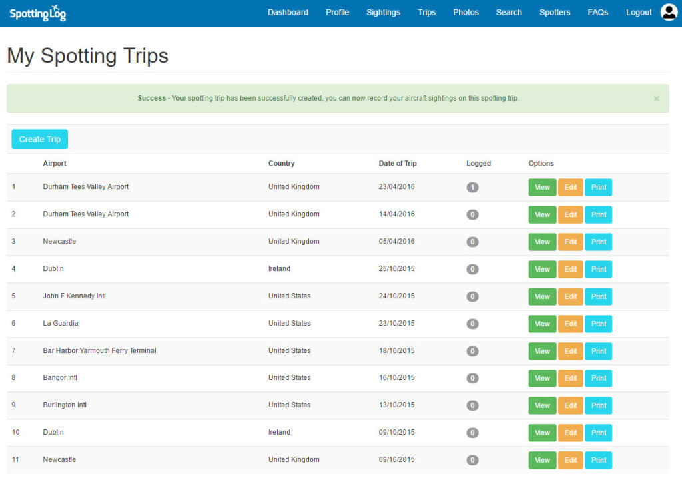
Task: Print the Newcastle trip dated 09/10/2015
Action: [599, 461]
